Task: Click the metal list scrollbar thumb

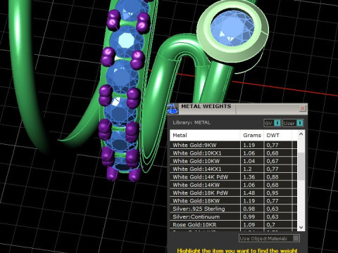Action: (301, 166)
